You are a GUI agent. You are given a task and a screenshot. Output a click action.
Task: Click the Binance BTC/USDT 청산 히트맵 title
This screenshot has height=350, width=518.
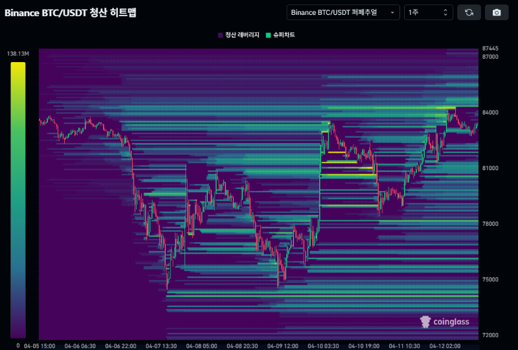click(71, 12)
